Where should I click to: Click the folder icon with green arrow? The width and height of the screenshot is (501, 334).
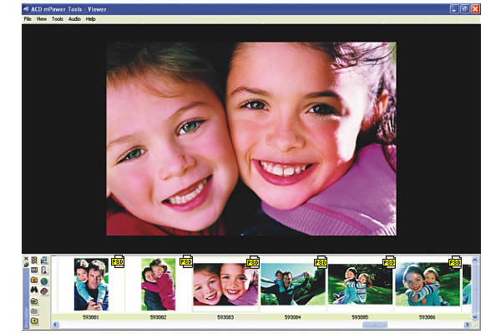[x=34, y=301]
